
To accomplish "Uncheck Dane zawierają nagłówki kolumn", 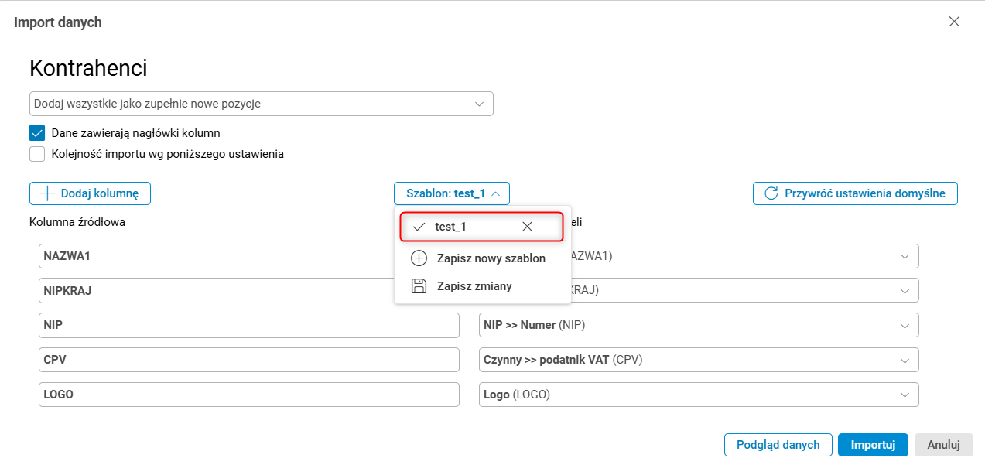I will pyautogui.click(x=37, y=133).
